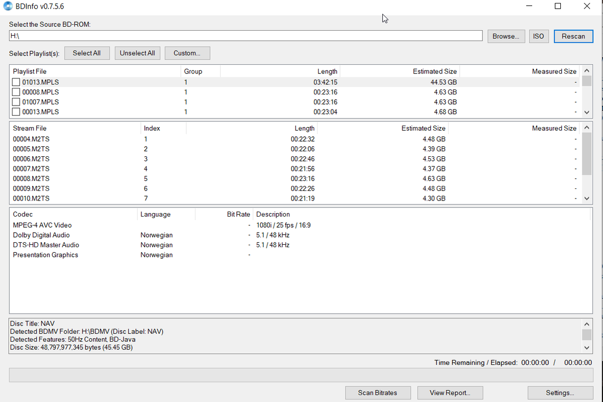Select stream file 00009.M2TS
The image size is (603, 402).
[x=295, y=188]
